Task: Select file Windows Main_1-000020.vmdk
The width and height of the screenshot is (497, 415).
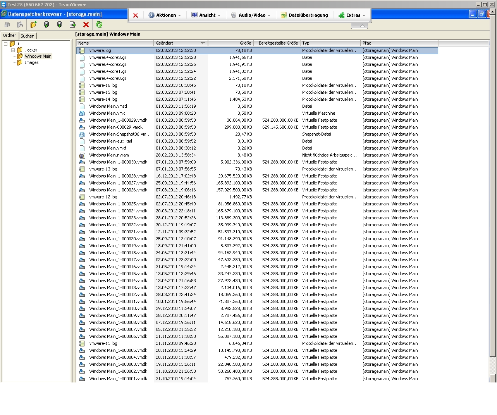Action: click(118, 239)
